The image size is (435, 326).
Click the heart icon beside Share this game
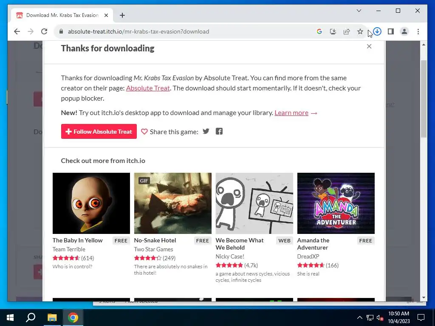point(144,132)
